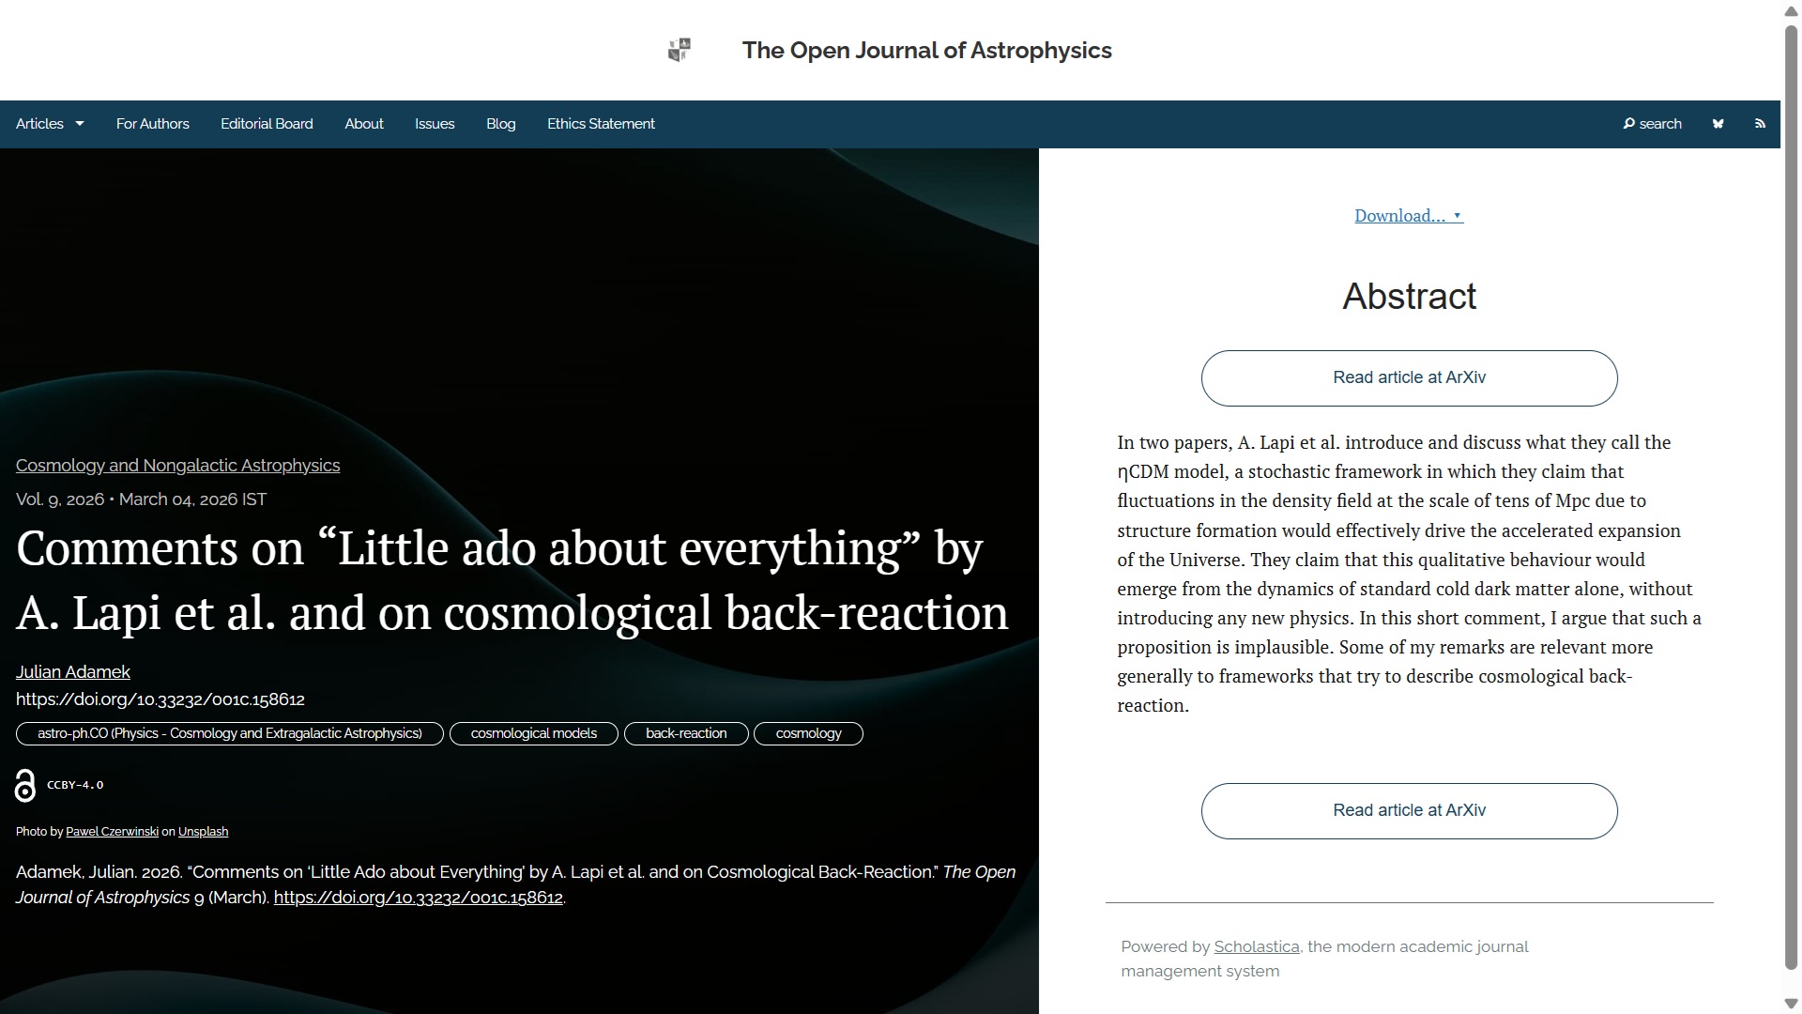
Task: Click the scrollbar down arrow
Action: 1791,1004
